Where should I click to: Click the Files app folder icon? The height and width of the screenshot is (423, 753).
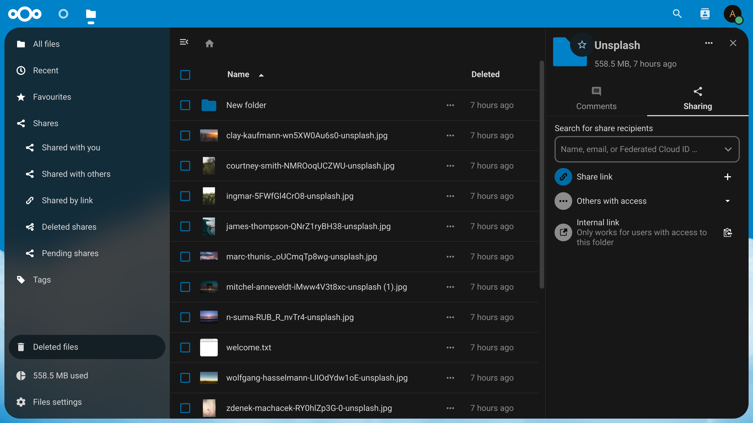(91, 14)
